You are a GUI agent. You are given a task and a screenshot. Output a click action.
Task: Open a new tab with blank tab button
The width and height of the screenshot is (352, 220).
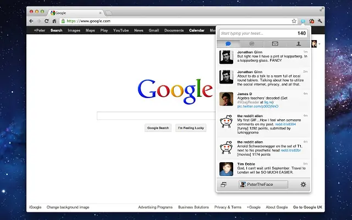[109, 13]
